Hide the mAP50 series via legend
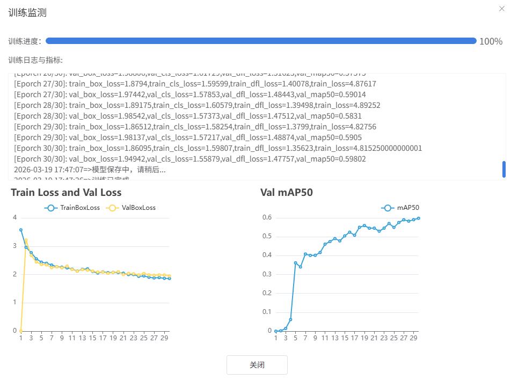Screen dimensions: 511x380 400,208
